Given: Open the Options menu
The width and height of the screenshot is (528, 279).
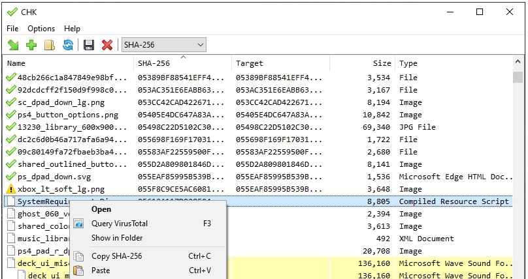Looking at the screenshot, I should click(41, 29).
